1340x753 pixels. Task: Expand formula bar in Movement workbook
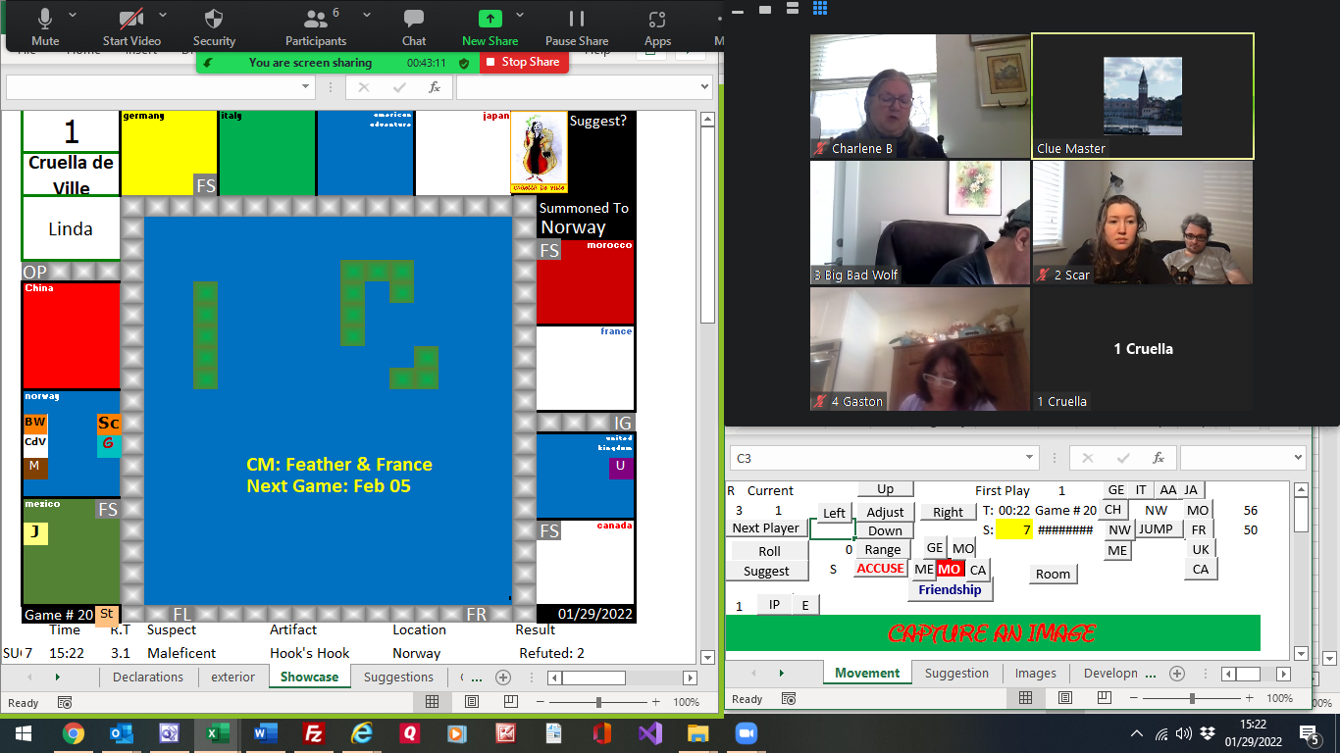(1298, 458)
